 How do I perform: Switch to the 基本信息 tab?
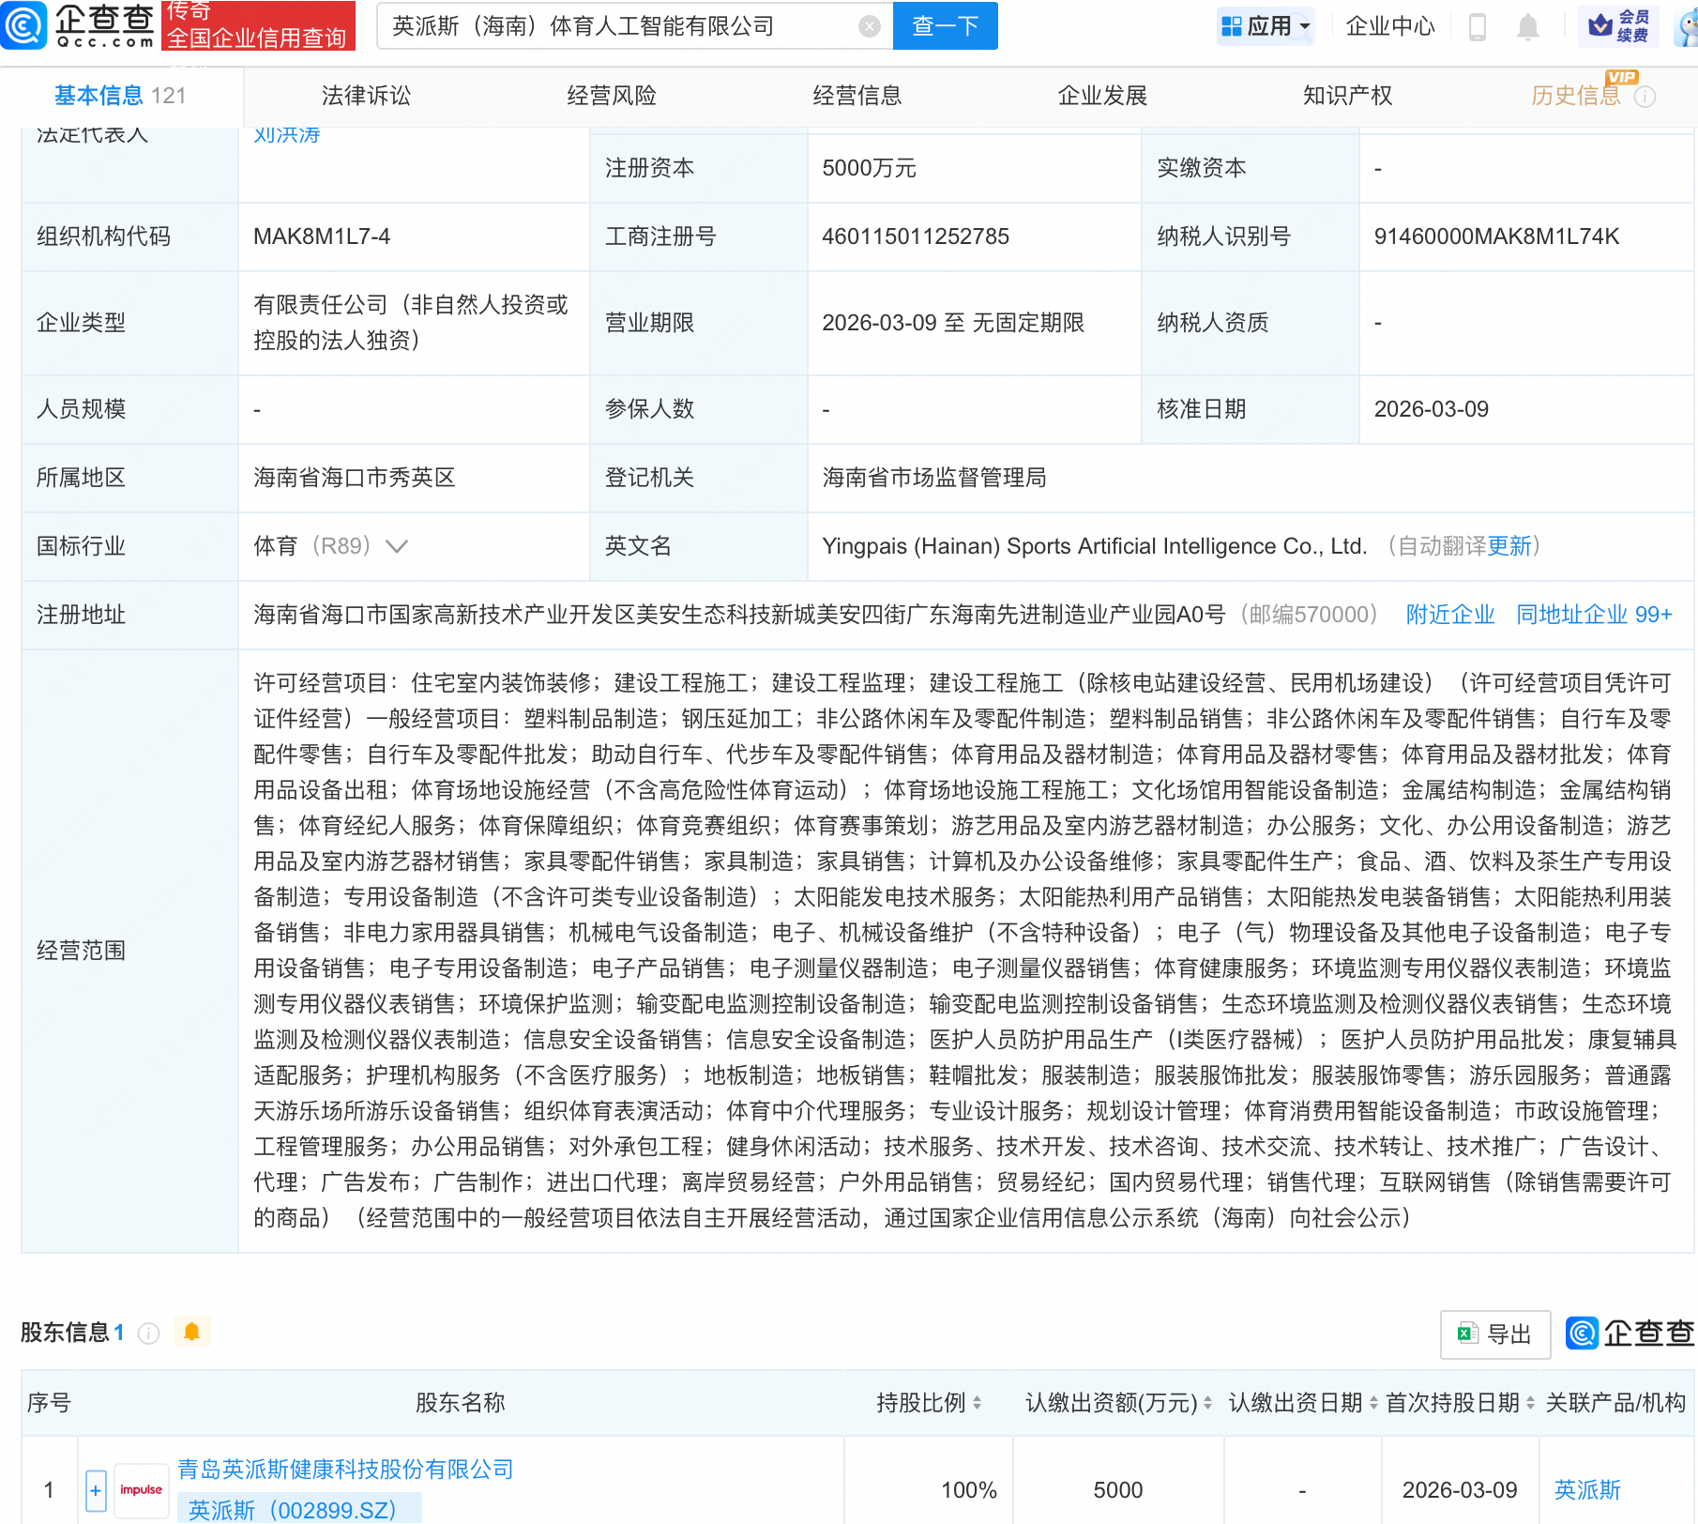(120, 96)
